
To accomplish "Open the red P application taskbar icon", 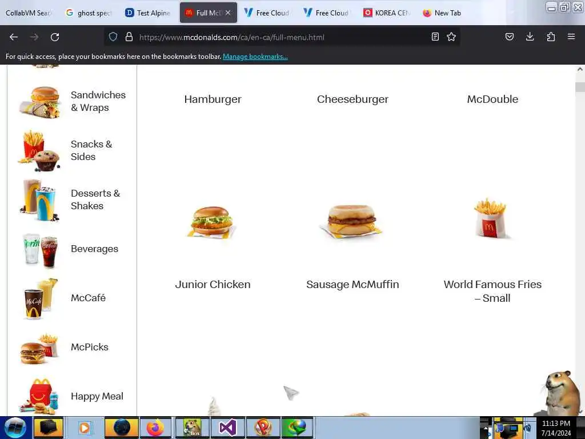I will (x=263, y=428).
